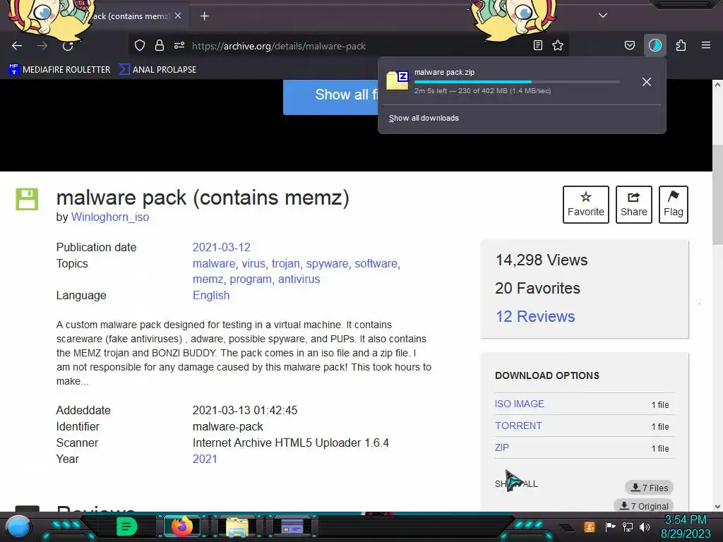
Task: Open publication date 2021-03-12 link
Action: 221,247
